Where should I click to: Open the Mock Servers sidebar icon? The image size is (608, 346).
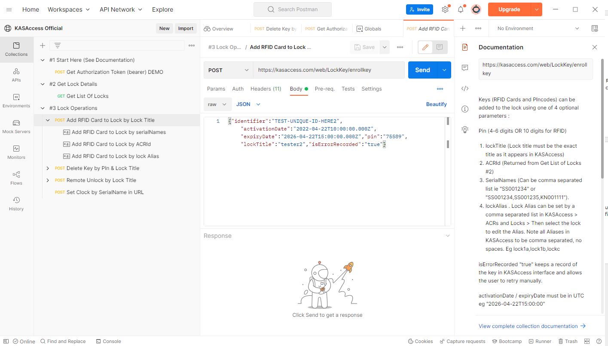(x=16, y=127)
